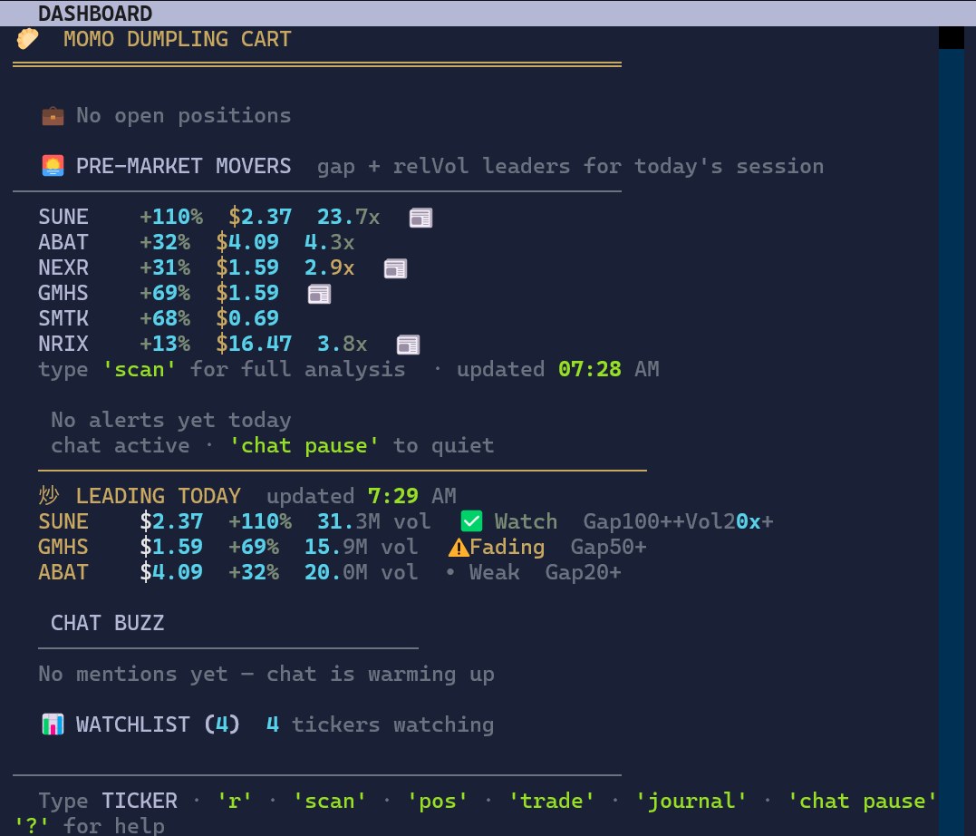Click the 23.7x relative volume value for SUNE
The image size is (976, 836).
click(349, 217)
